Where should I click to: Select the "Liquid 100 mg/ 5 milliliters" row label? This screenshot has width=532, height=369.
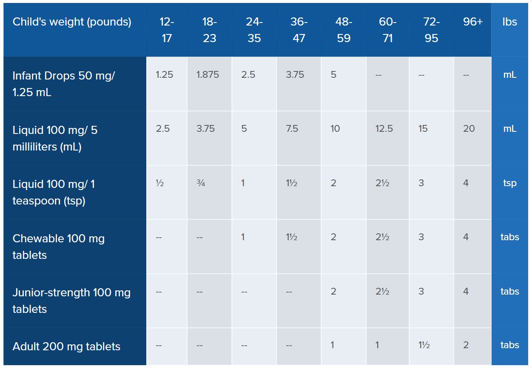(x=55, y=138)
